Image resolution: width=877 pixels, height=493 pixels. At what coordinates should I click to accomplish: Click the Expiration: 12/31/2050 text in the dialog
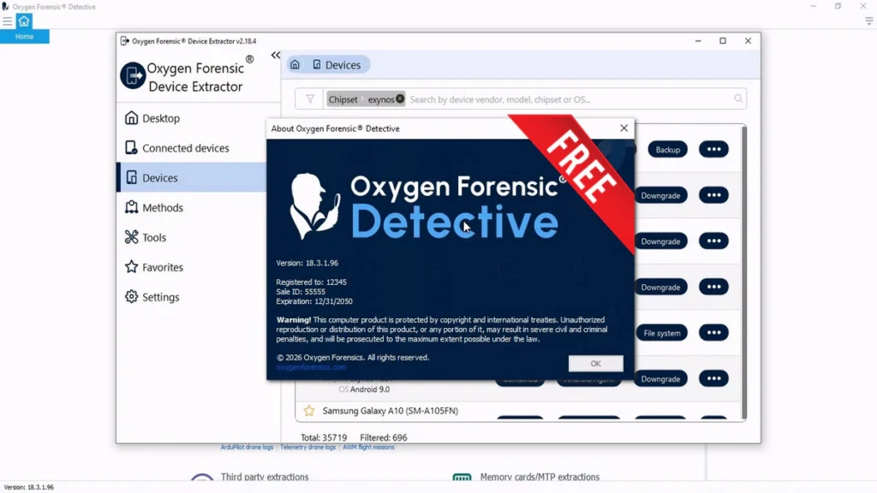314,301
